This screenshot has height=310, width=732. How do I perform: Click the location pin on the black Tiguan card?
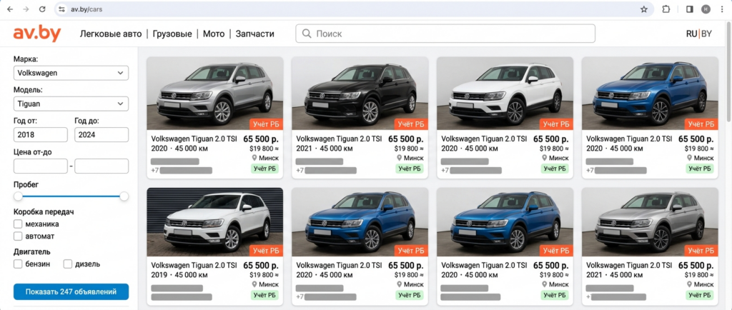[x=400, y=158]
